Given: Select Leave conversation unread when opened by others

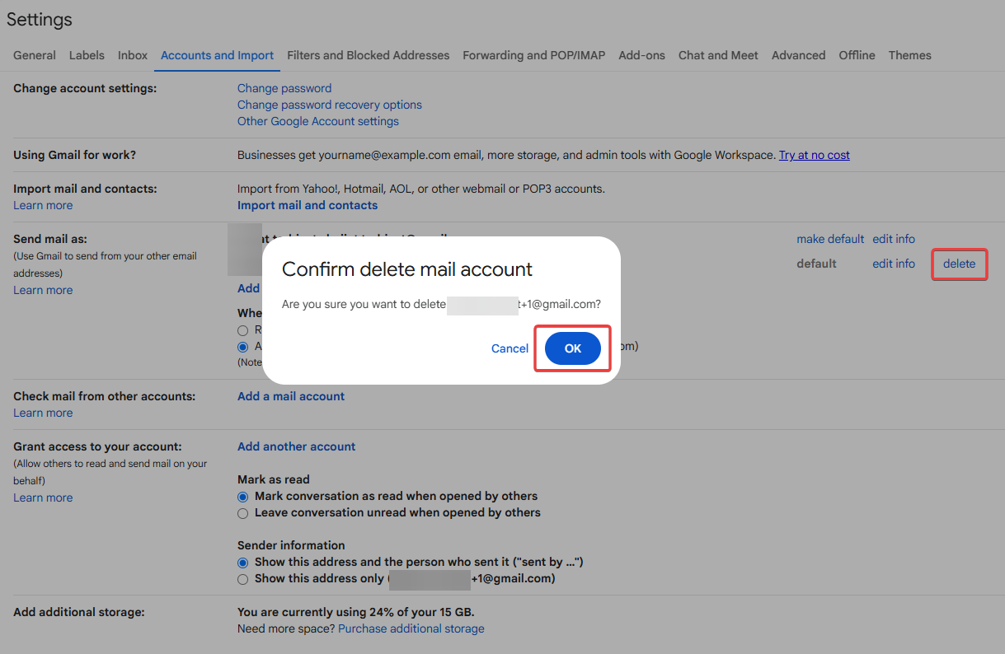Looking at the screenshot, I should [x=242, y=513].
